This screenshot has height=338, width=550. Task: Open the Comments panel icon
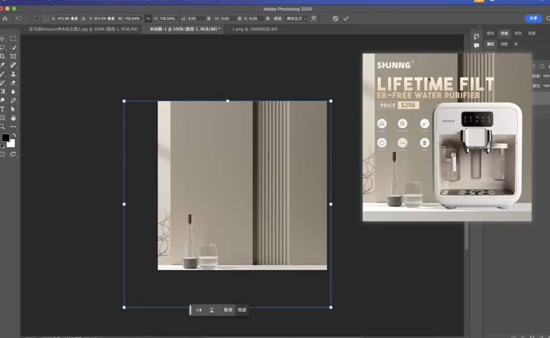(x=476, y=45)
